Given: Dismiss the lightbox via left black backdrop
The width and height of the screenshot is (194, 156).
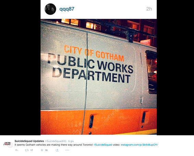Looking at the screenshot, I should [20, 68].
